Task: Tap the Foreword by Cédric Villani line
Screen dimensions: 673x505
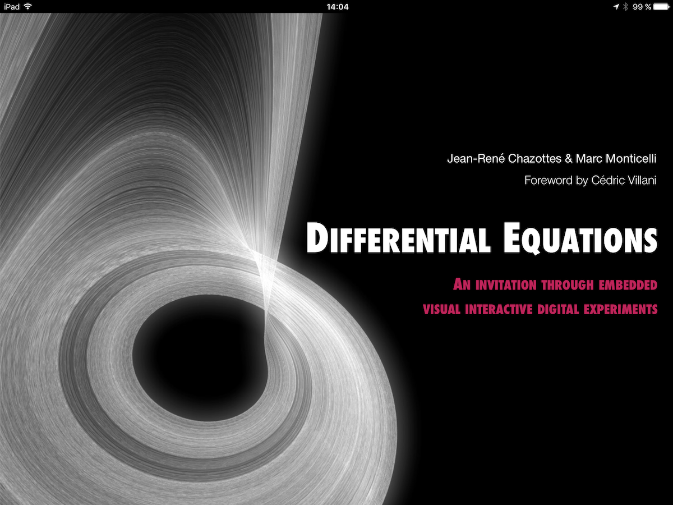Action: [x=590, y=180]
